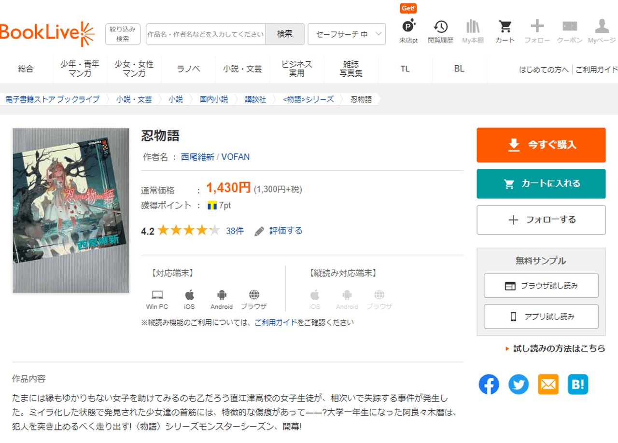Share on Twitter icon
This screenshot has width=618, height=443.
coord(519,385)
